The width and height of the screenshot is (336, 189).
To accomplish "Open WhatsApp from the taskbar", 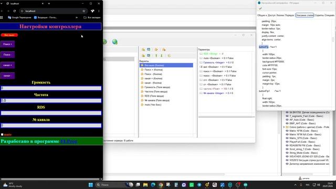I will 192,185.
